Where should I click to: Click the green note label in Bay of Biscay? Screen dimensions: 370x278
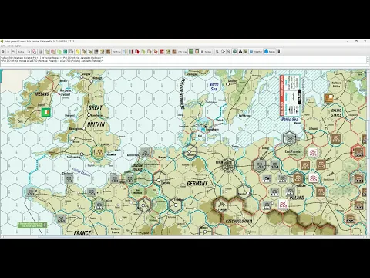[32, 225]
